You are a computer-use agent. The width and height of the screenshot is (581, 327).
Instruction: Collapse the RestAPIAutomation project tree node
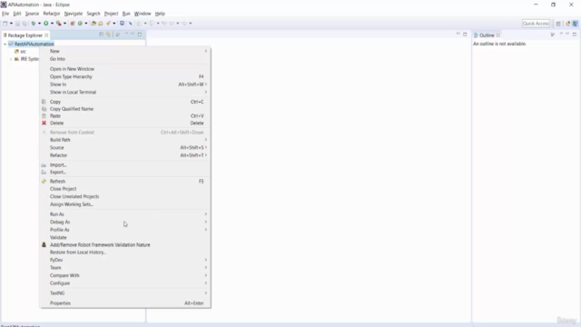(x=5, y=45)
